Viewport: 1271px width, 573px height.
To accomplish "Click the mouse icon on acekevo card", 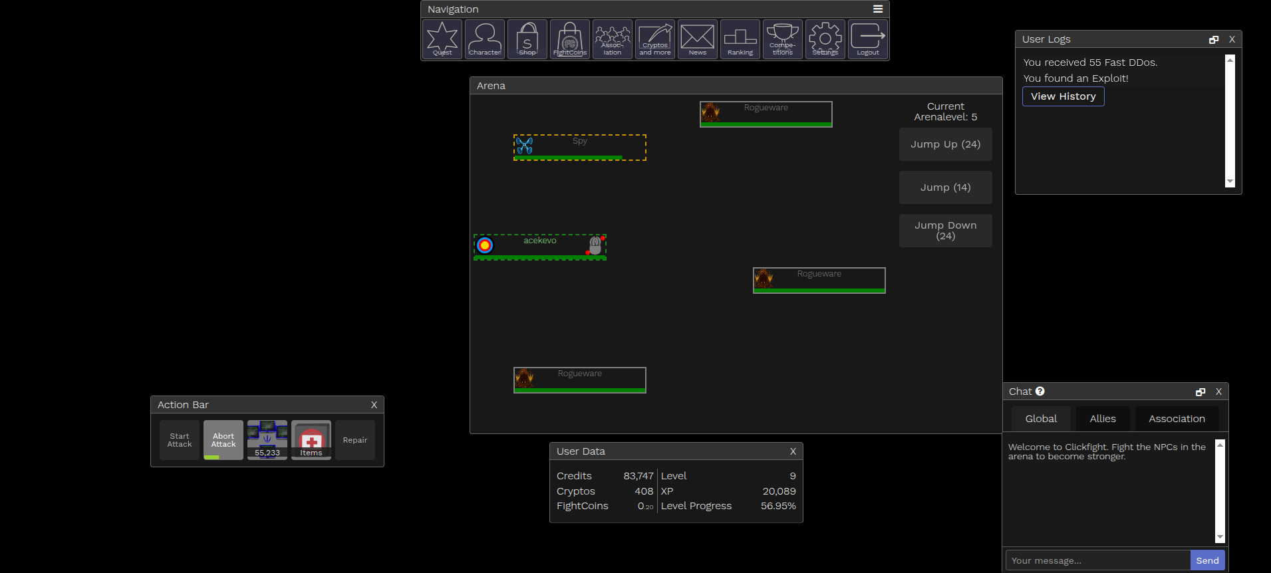I will click(595, 246).
